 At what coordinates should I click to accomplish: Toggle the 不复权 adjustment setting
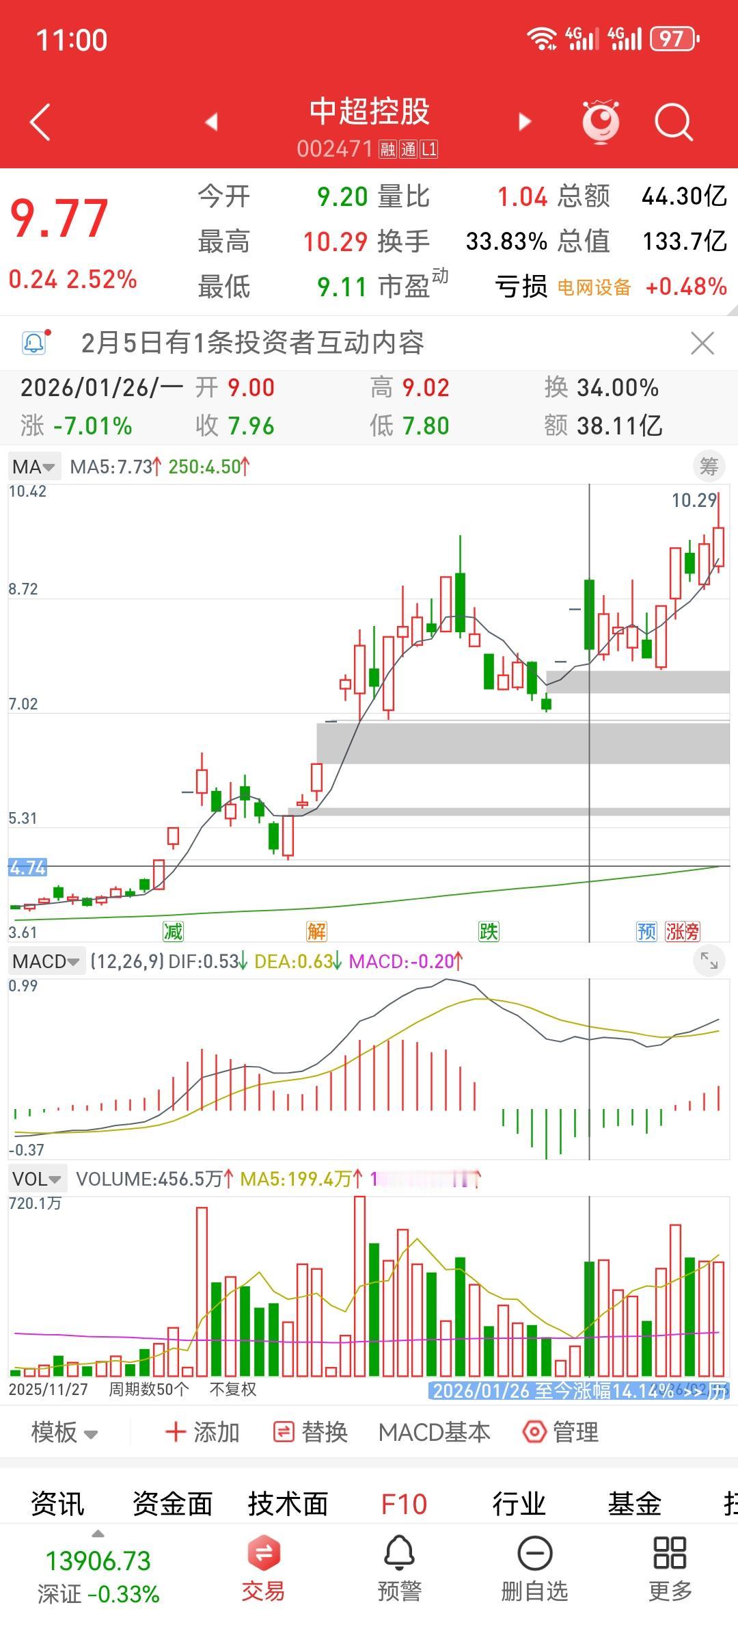(233, 1389)
